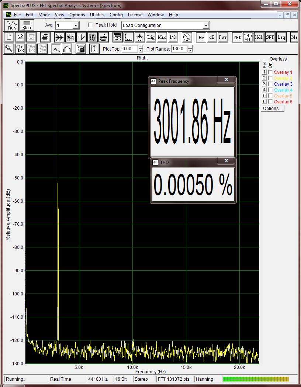Click the overlay Set 5 button
This screenshot has height=387, width=301.
point(264,96)
